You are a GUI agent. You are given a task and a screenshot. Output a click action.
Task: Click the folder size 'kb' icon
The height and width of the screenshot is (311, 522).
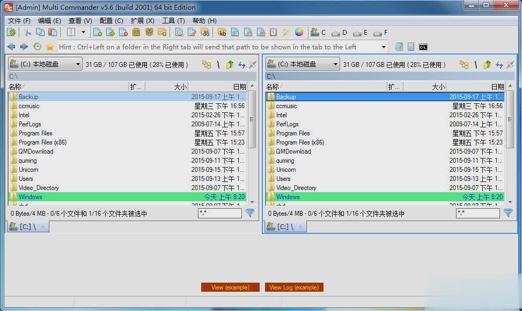coord(222,32)
